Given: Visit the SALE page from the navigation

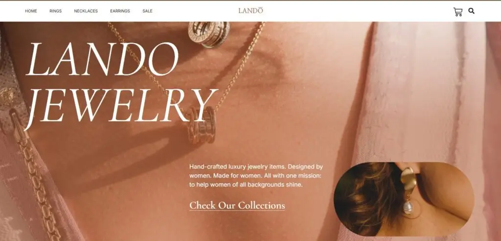Looking at the screenshot, I should 147,11.
